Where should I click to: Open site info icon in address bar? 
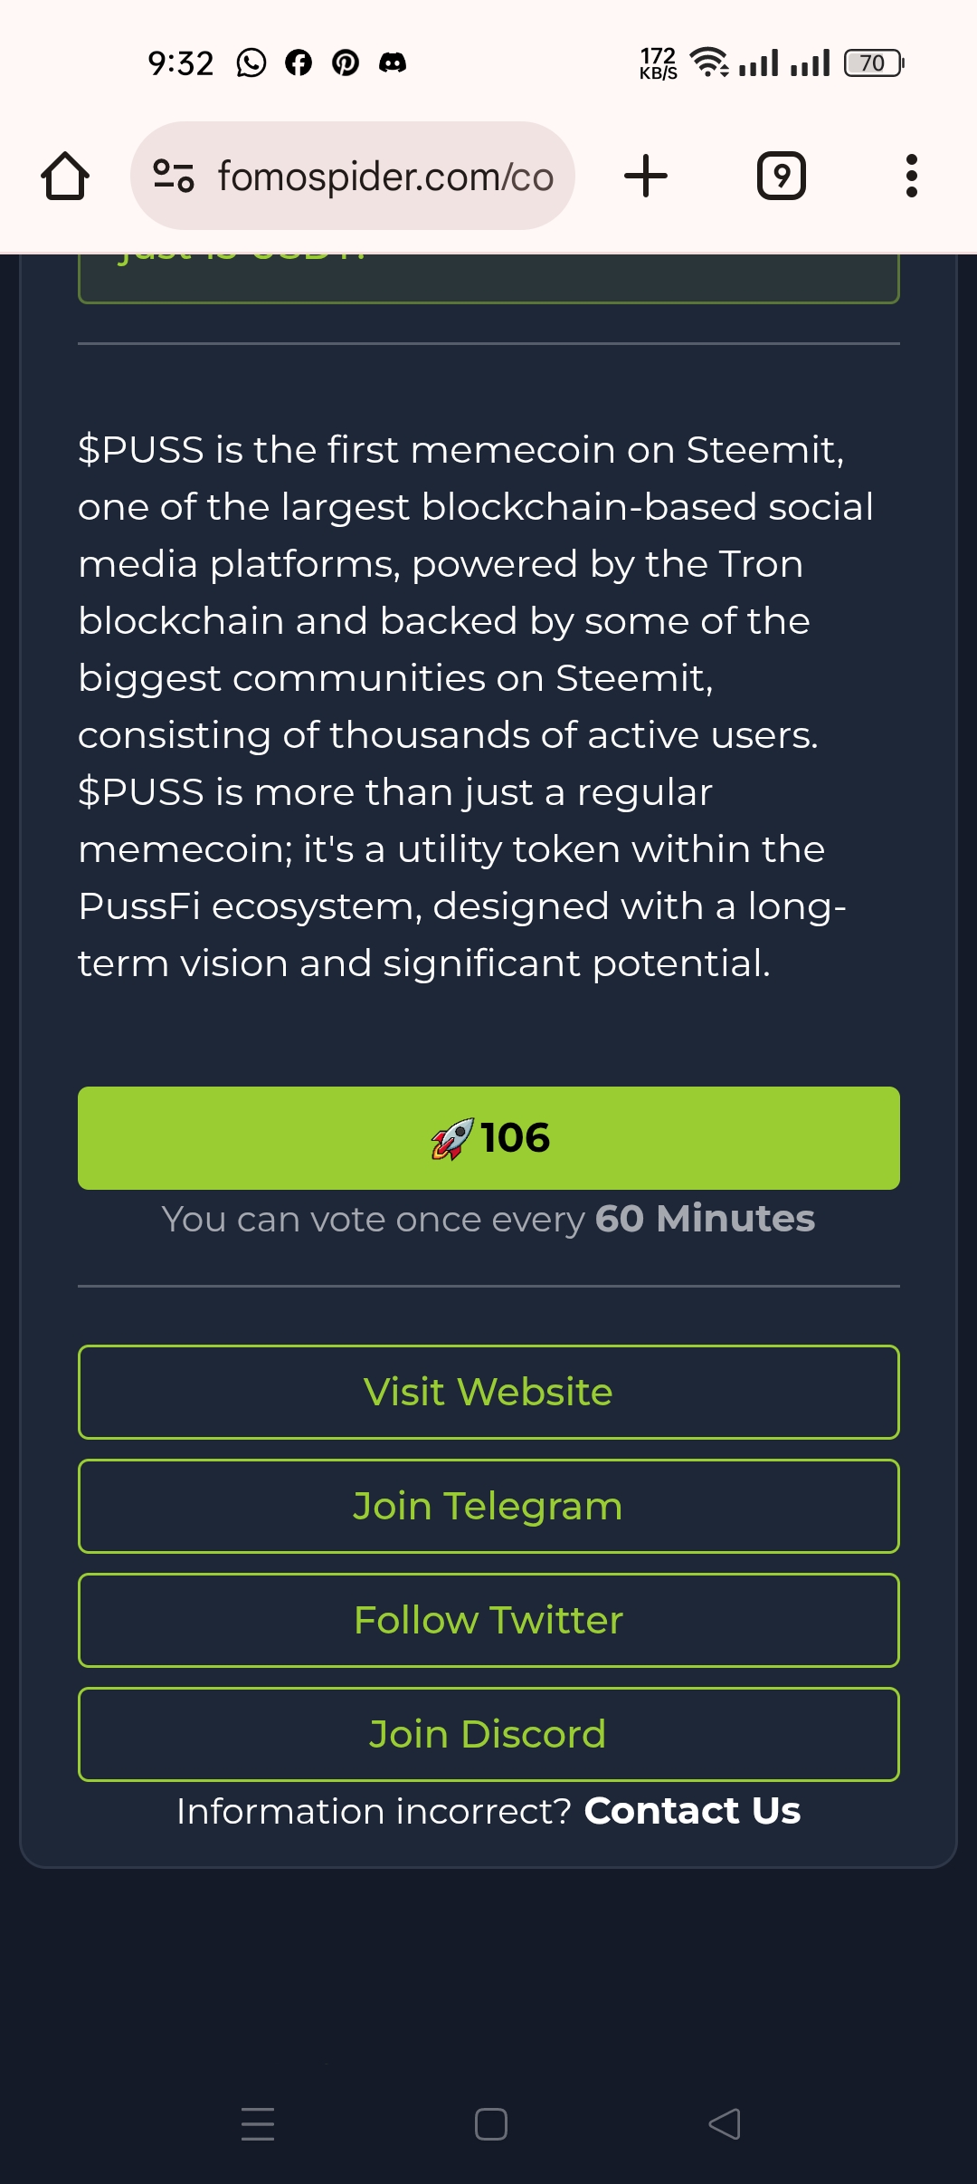(174, 176)
